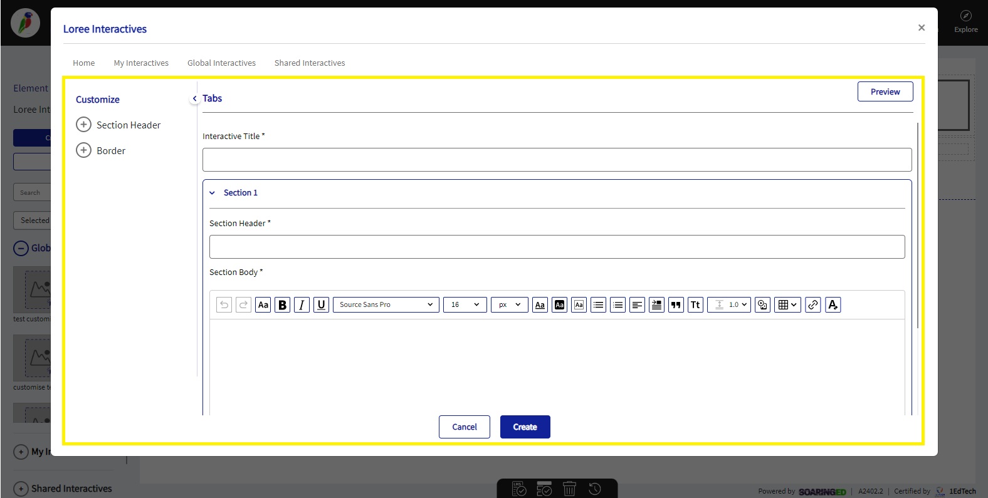Click inside the Section Body editor area
988x498 pixels.
click(x=557, y=366)
